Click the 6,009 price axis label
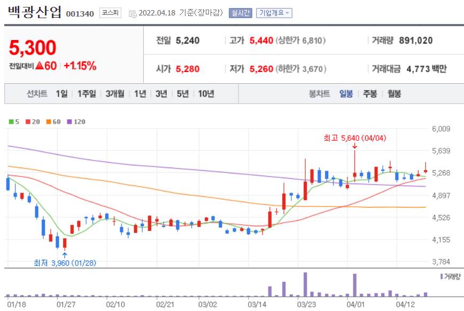This screenshot has width=464, height=311. 441,129
